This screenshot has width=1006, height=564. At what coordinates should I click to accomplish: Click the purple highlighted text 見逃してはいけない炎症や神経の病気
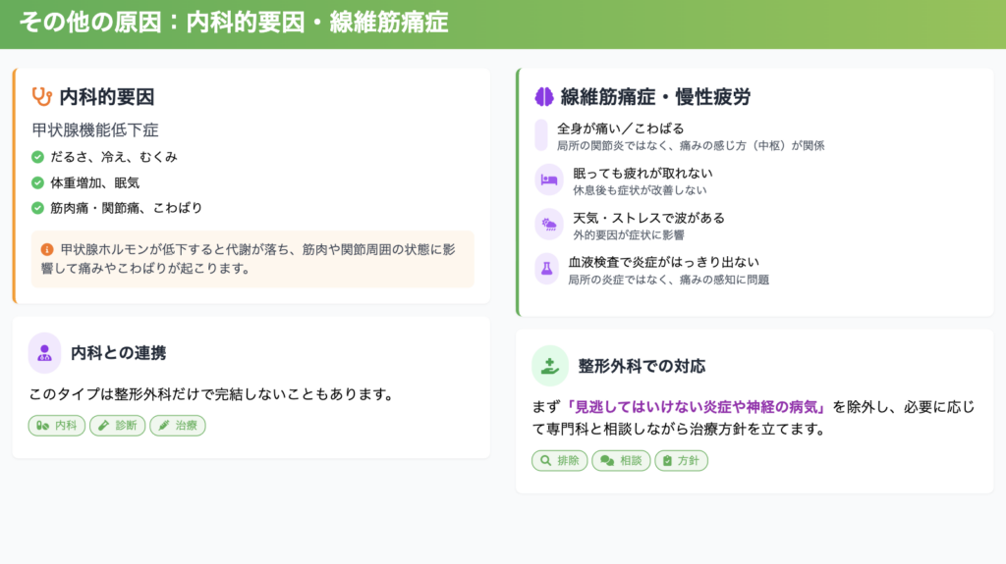pyautogui.click(x=697, y=406)
